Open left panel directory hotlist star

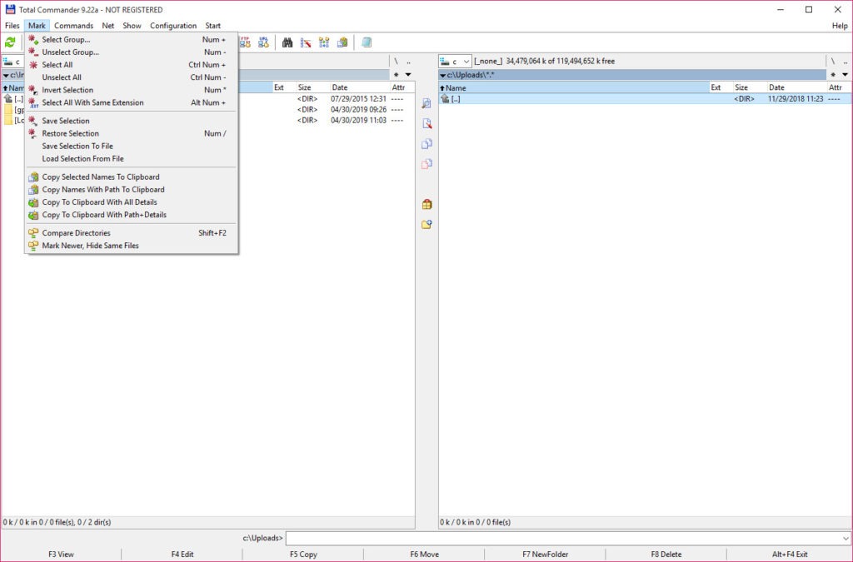click(396, 74)
